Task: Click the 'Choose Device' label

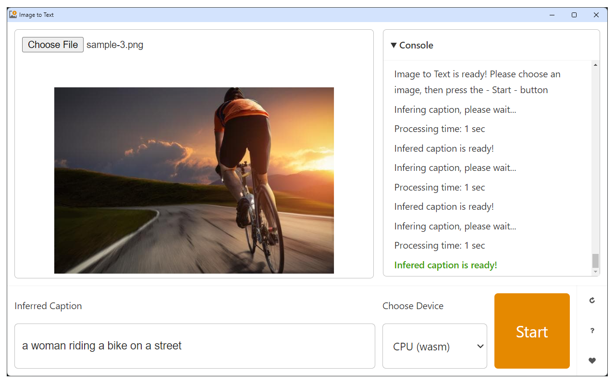Action: click(413, 306)
